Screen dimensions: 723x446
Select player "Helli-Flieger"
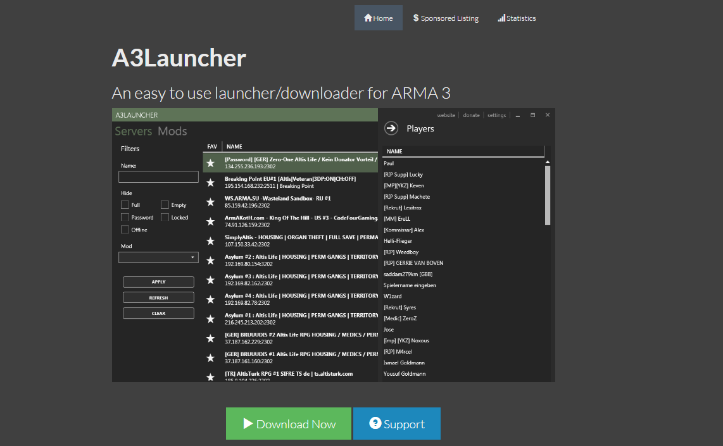[x=398, y=241]
